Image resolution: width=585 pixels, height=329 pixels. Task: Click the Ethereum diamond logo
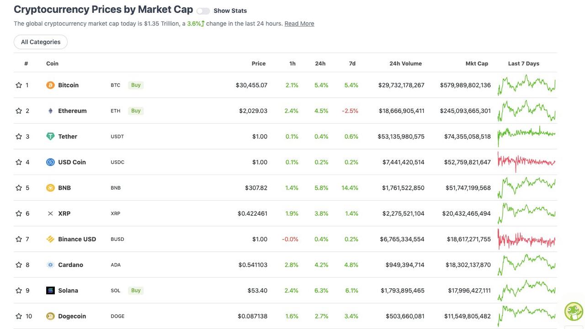[50, 111]
